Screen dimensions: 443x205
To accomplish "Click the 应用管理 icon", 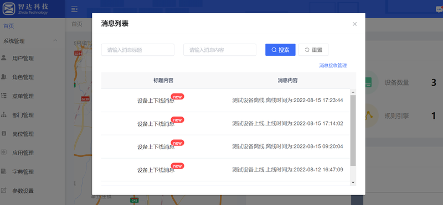I will [x=4, y=153].
